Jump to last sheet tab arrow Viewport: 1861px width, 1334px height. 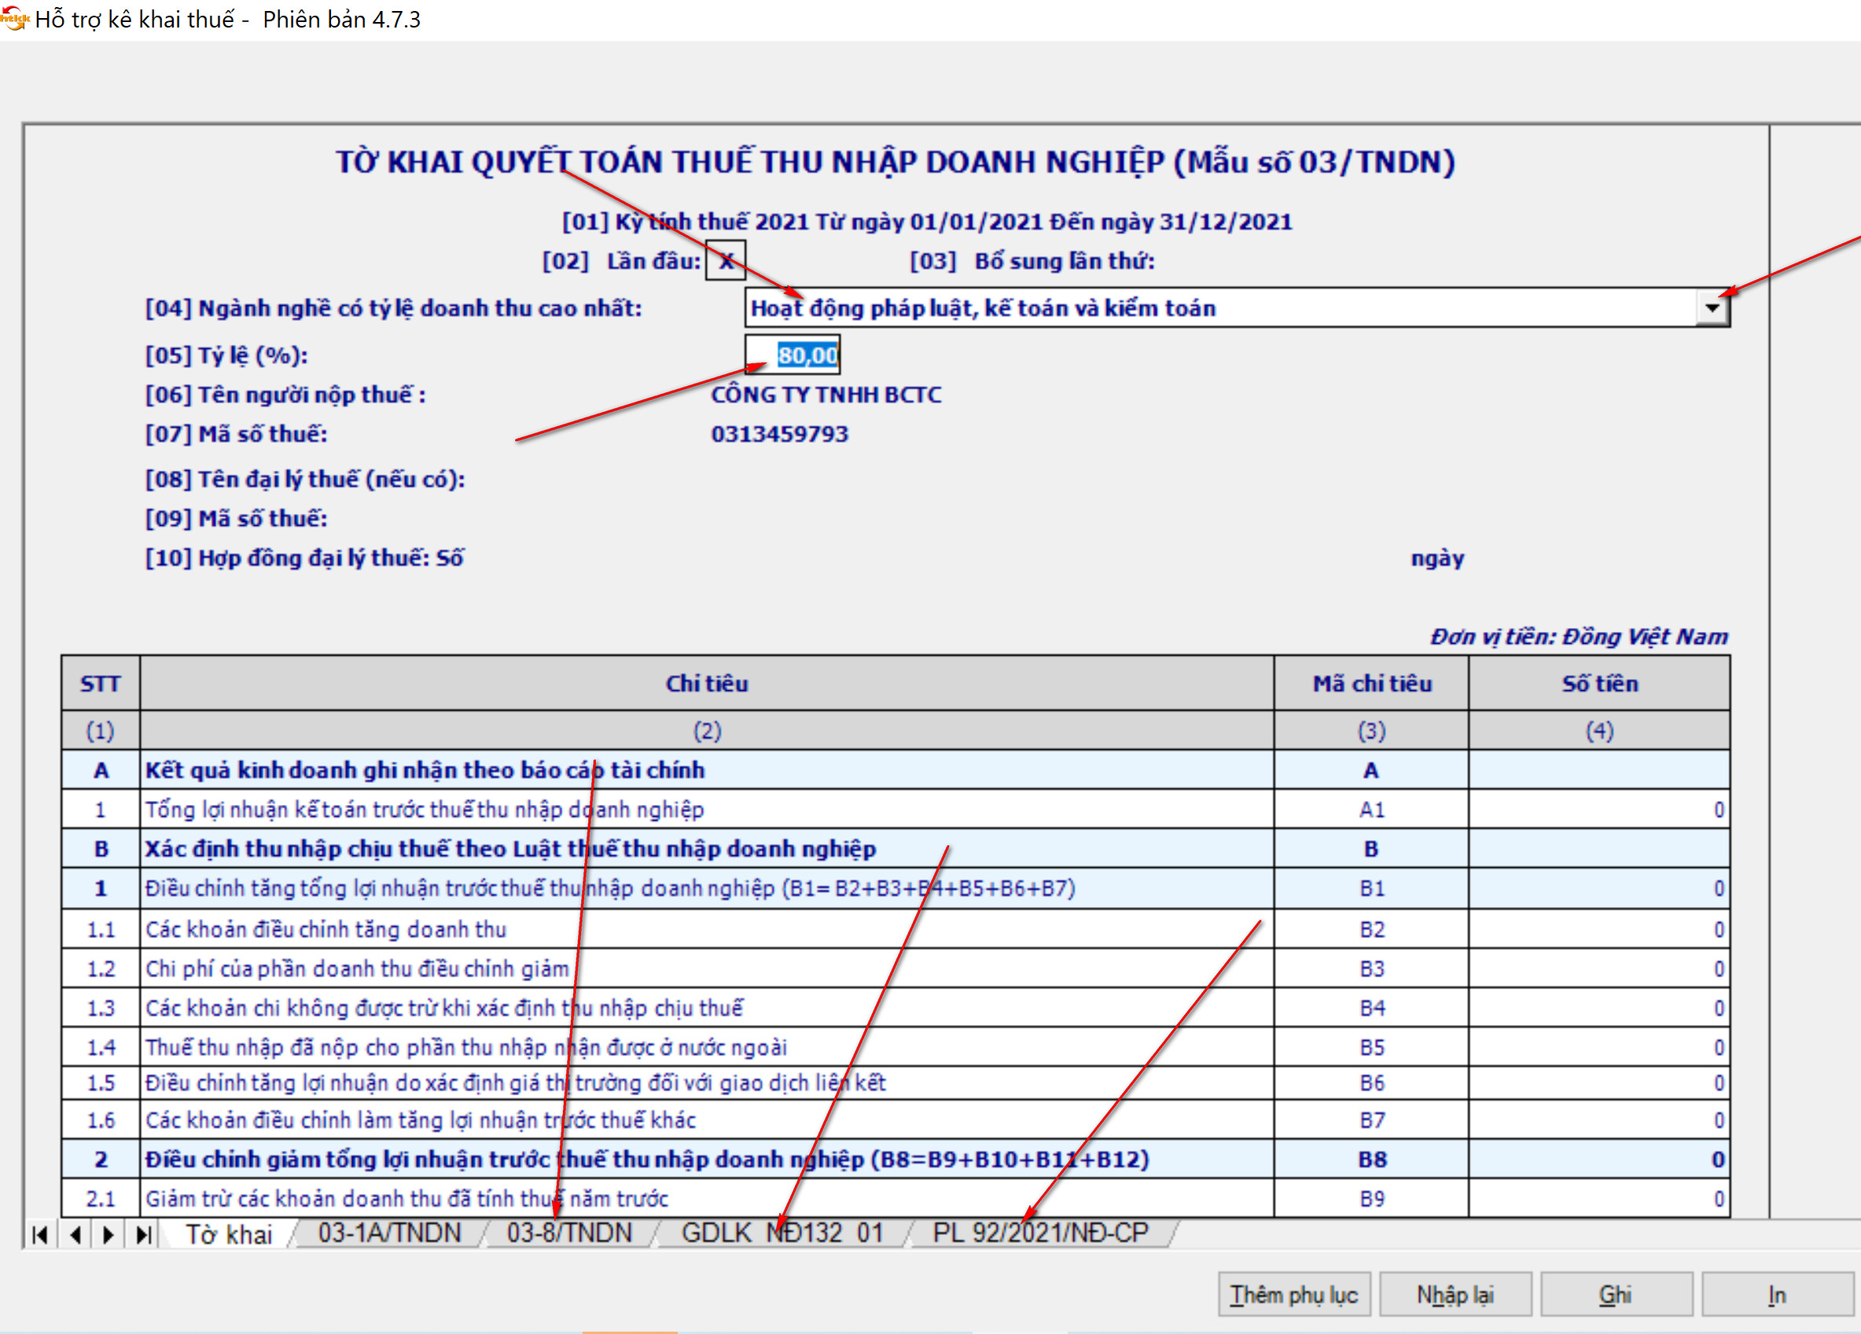click(x=144, y=1235)
